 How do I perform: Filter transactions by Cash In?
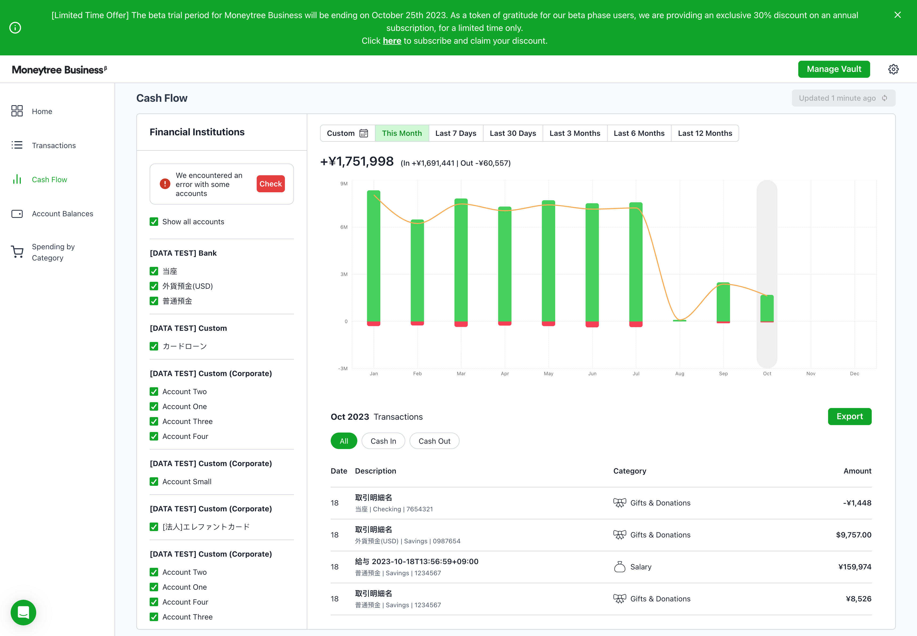[x=383, y=441]
